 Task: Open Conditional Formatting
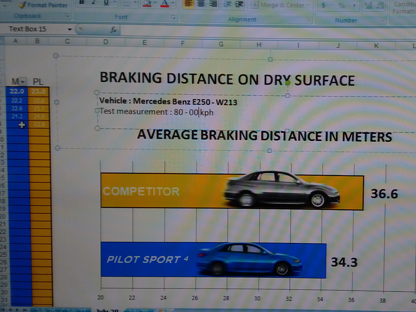(404, 7)
